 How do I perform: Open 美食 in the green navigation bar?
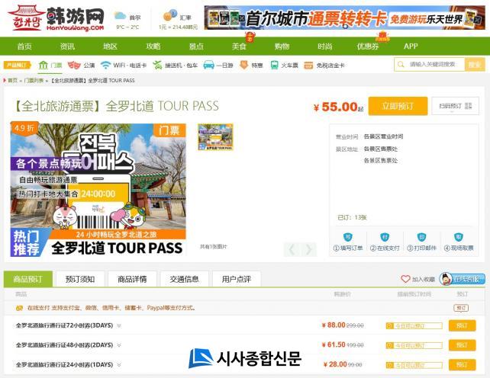coord(239,46)
